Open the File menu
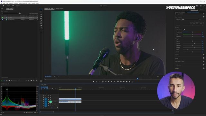206x116 pixels. pos(1,3)
